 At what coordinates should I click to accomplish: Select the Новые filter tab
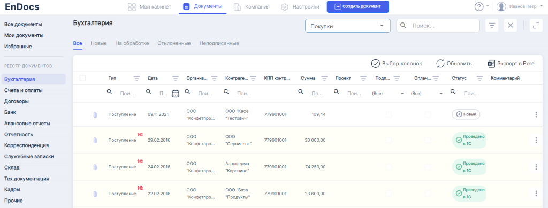98,43
